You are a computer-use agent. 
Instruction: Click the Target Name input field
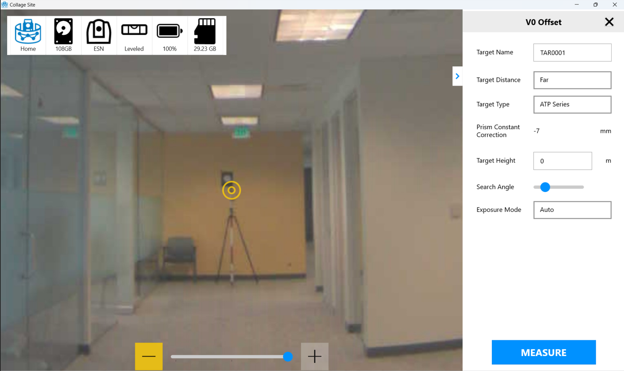click(x=572, y=53)
